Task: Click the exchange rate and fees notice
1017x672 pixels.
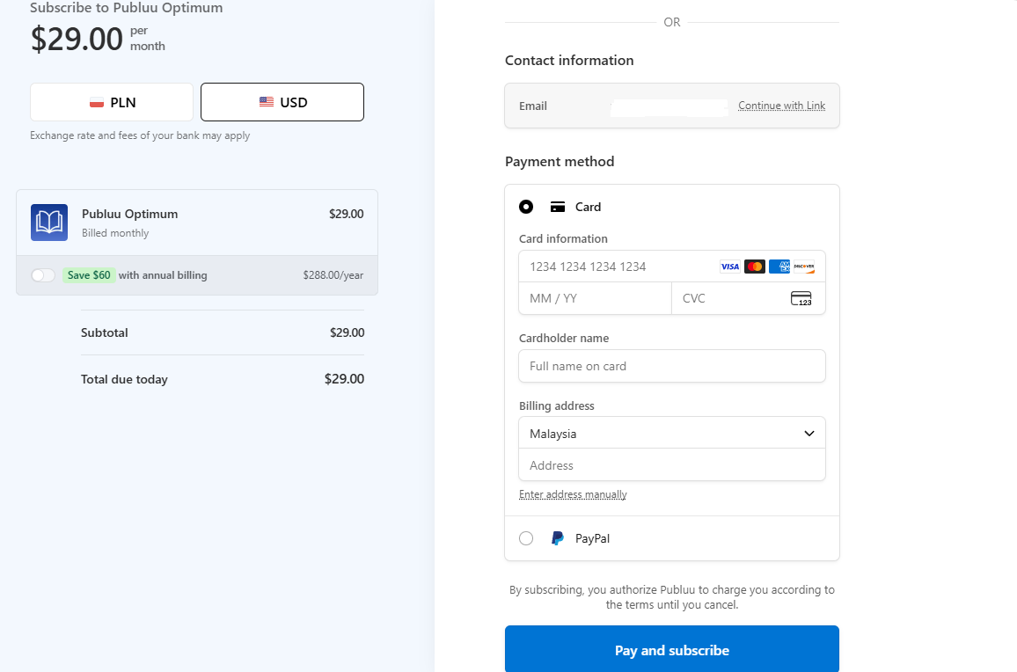Action: 140,135
